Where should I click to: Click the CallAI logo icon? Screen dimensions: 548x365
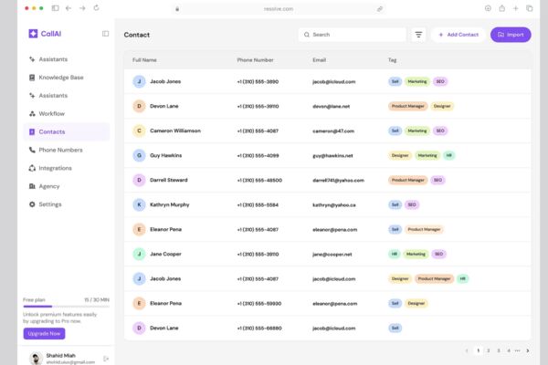click(x=33, y=34)
